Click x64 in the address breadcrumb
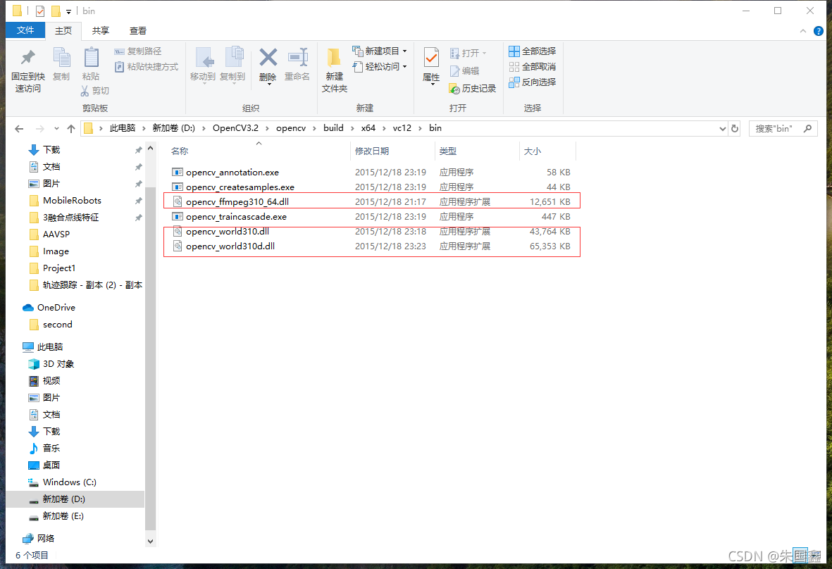The height and width of the screenshot is (569, 832). tap(368, 127)
